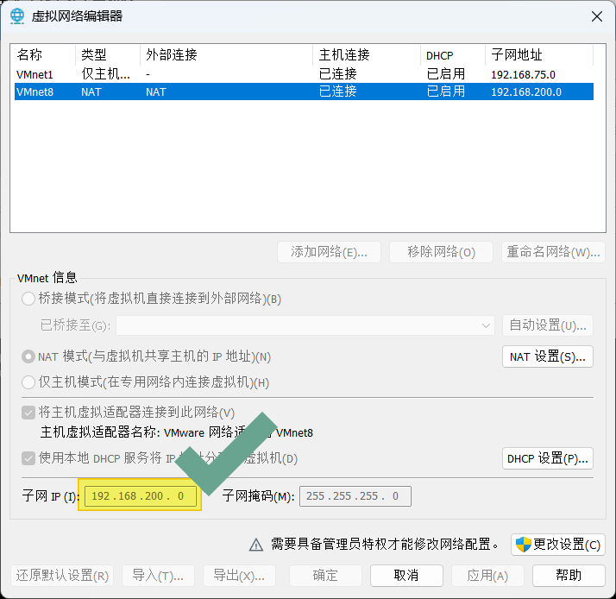
Task: Toggle 将主机虚拟适配器连接到此网络 checkbox
Action: [x=28, y=413]
